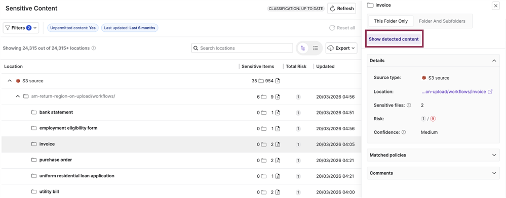Click the risk badge in the invoice row

pos(298,144)
